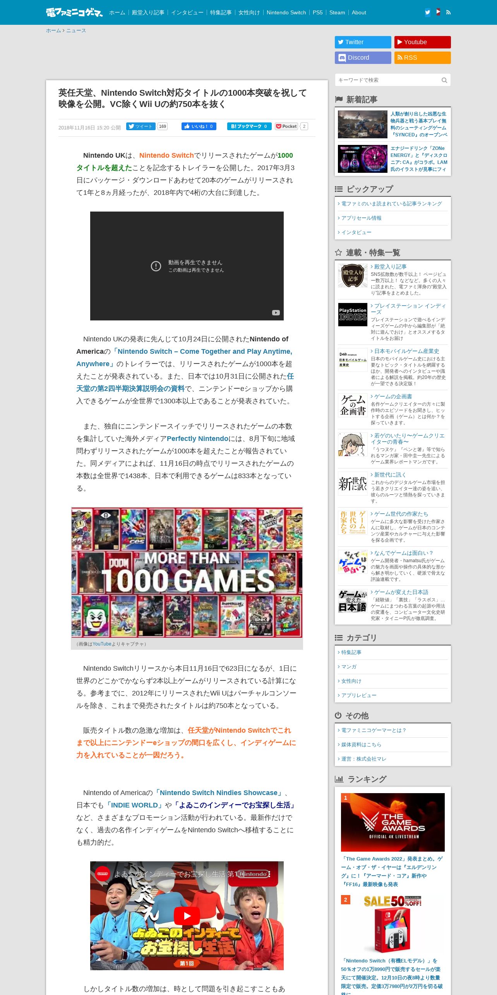Click the キーワードで検索 search field

[x=388, y=80]
